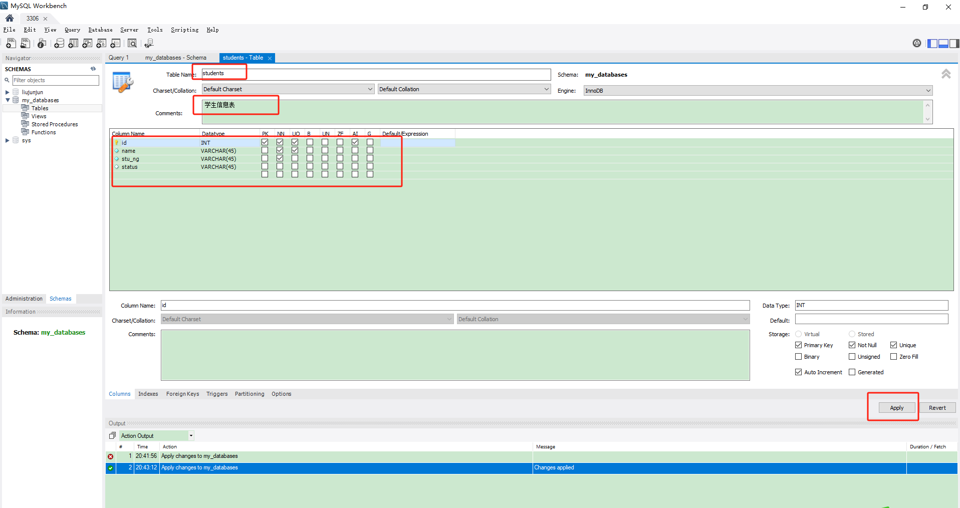Open the Foreign Keys tab
960x508 pixels.
pyautogui.click(x=183, y=394)
